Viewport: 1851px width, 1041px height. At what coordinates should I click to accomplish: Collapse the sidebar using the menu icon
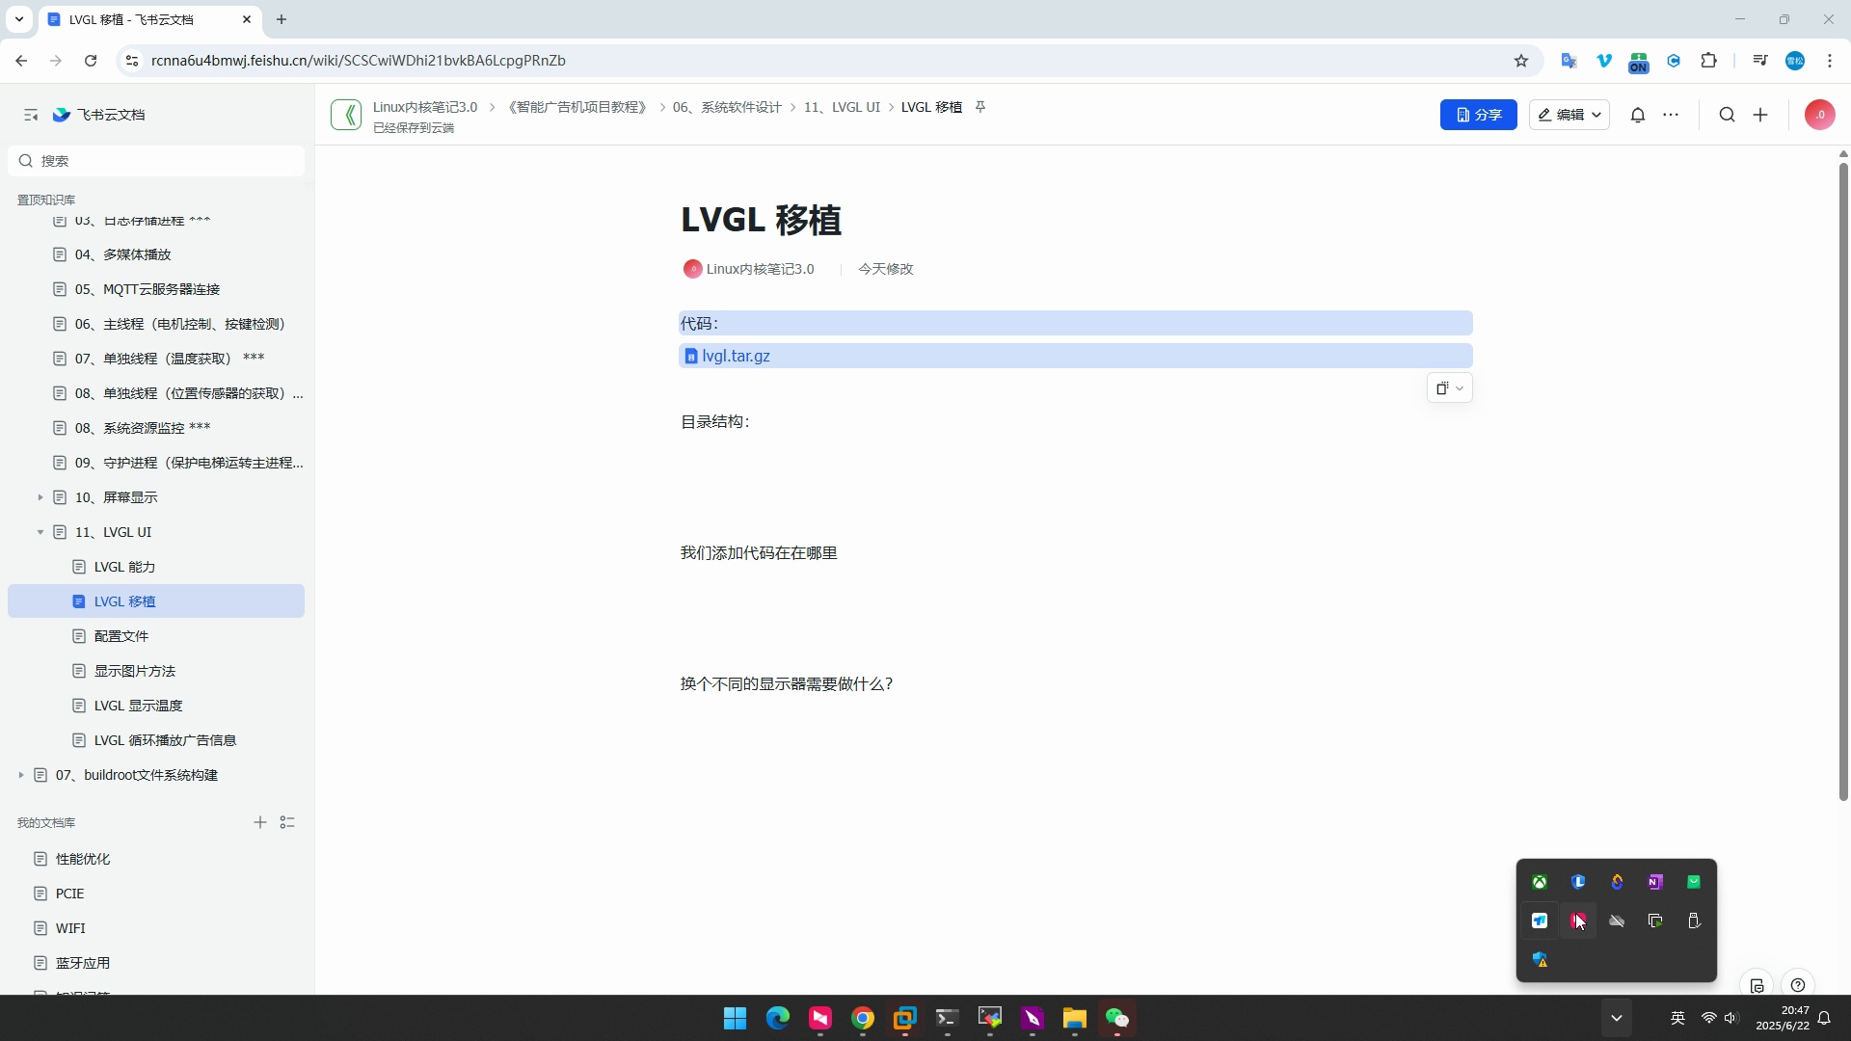(x=31, y=115)
